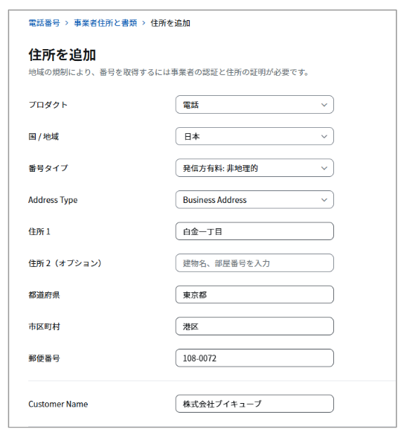The width and height of the screenshot is (404, 435).
Task: Click the chevron arrow in 国/地域 dropdown
Action: [x=324, y=137]
